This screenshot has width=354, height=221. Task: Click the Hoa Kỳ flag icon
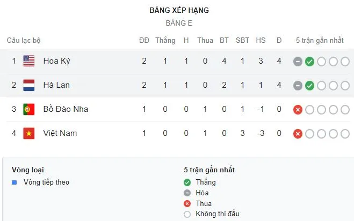pos(29,61)
